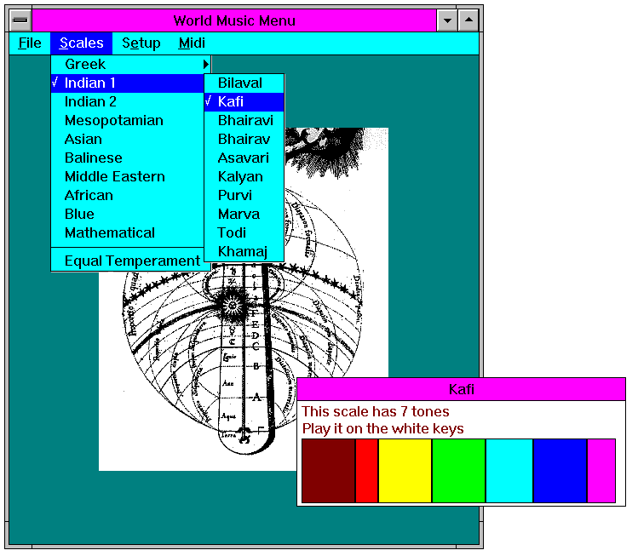Open the Midi menu
The image size is (638, 556).
point(192,43)
